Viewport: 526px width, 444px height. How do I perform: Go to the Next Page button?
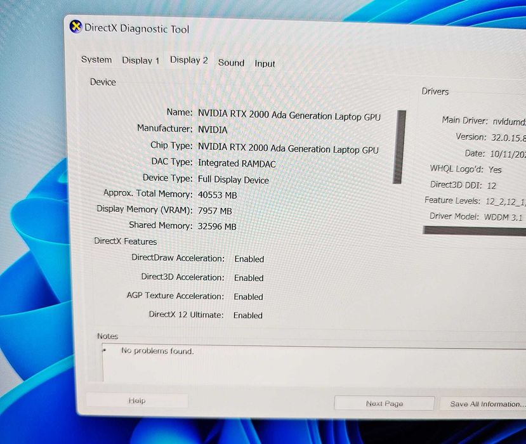[384, 403]
